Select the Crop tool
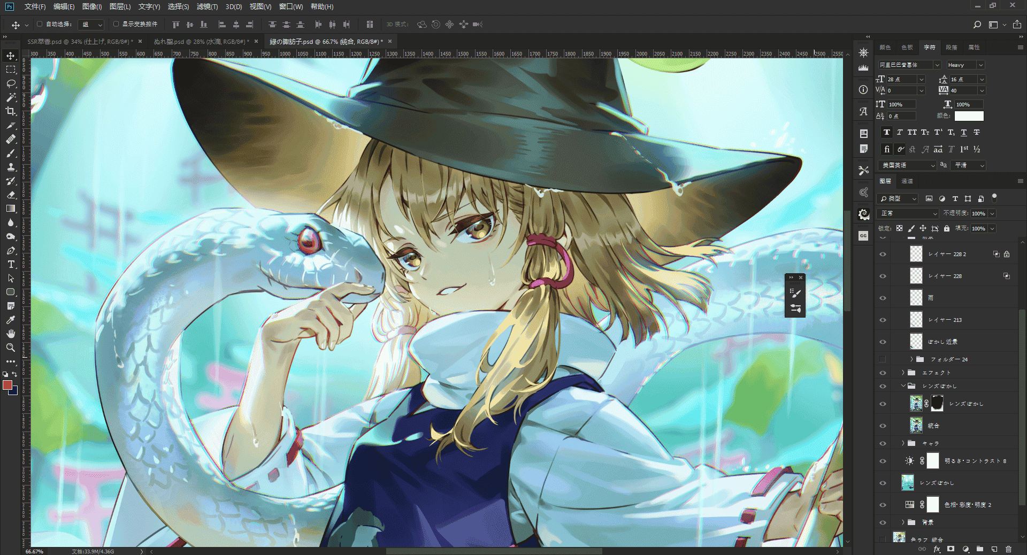Image resolution: width=1027 pixels, height=555 pixels. pyautogui.click(x=11, y=111)
